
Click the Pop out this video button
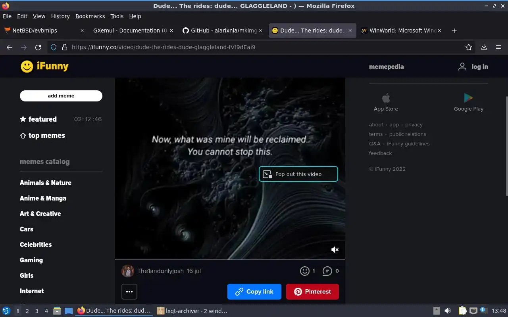298,174
